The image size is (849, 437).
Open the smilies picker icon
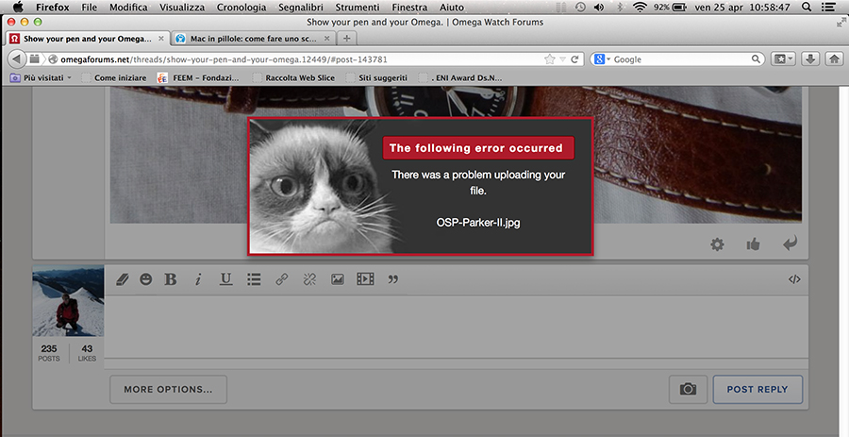click(x=145, y=279)
